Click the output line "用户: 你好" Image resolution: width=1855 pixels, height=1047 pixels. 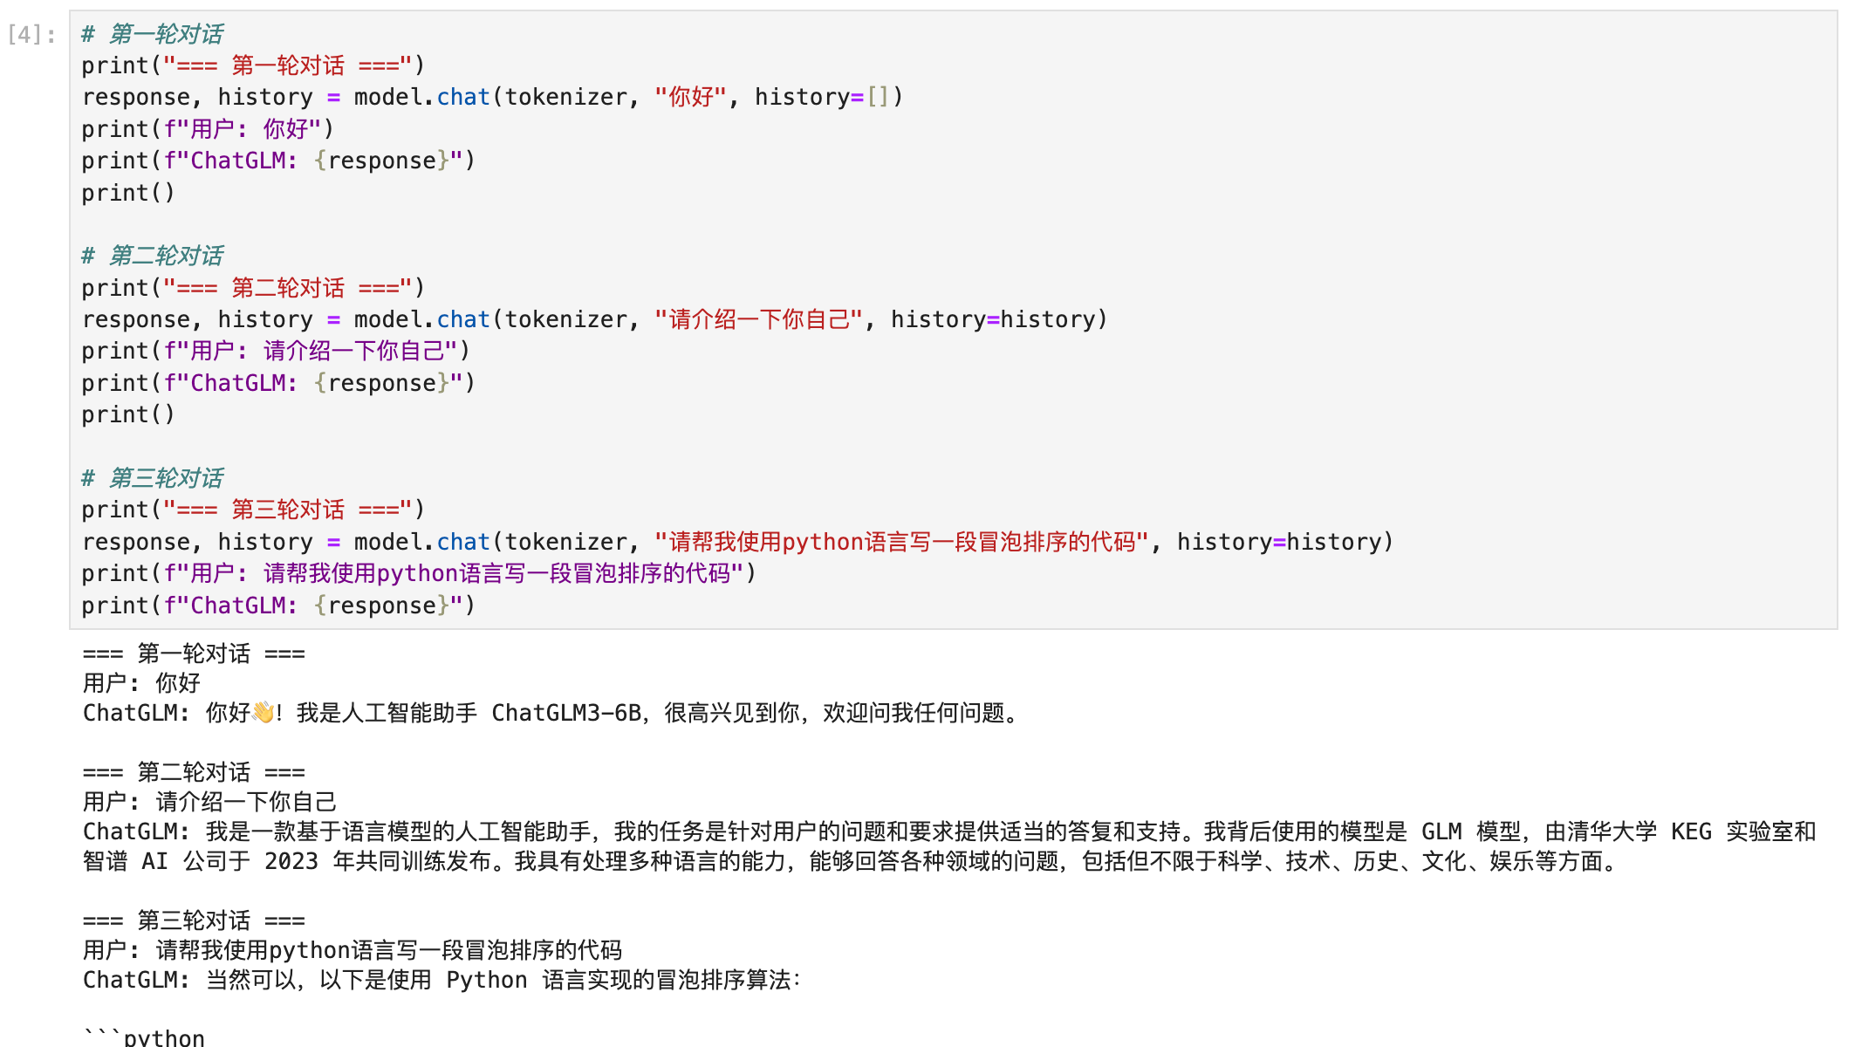[x=141, y=683]
